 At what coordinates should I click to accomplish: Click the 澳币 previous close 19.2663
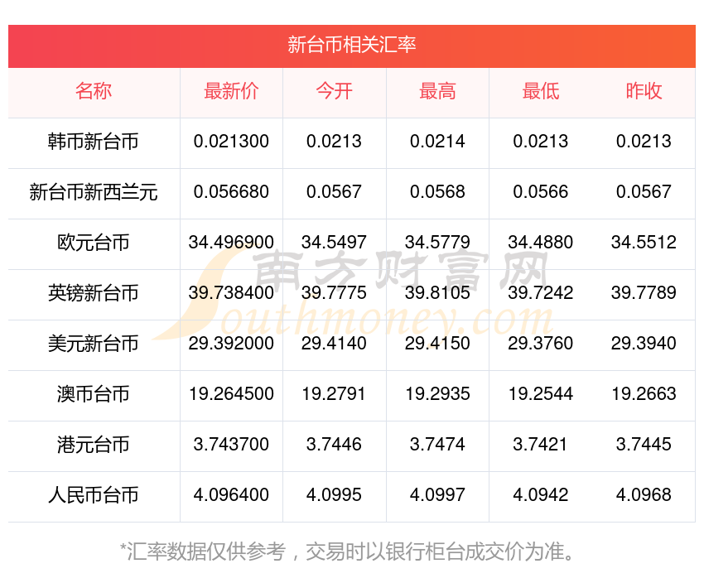click(644, 394)
